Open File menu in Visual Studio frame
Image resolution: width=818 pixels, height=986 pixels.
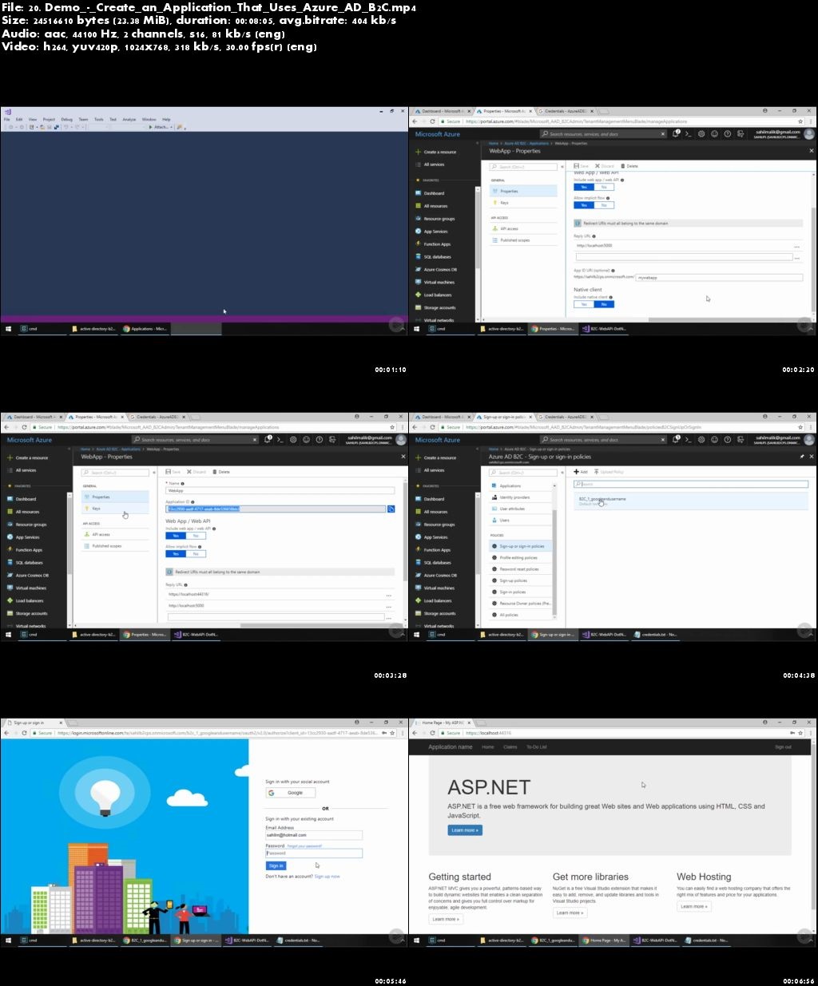click(6, 119)
